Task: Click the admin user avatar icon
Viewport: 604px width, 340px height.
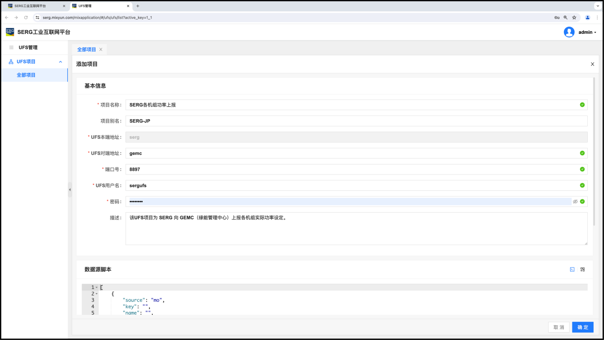Action: (569, 32)
